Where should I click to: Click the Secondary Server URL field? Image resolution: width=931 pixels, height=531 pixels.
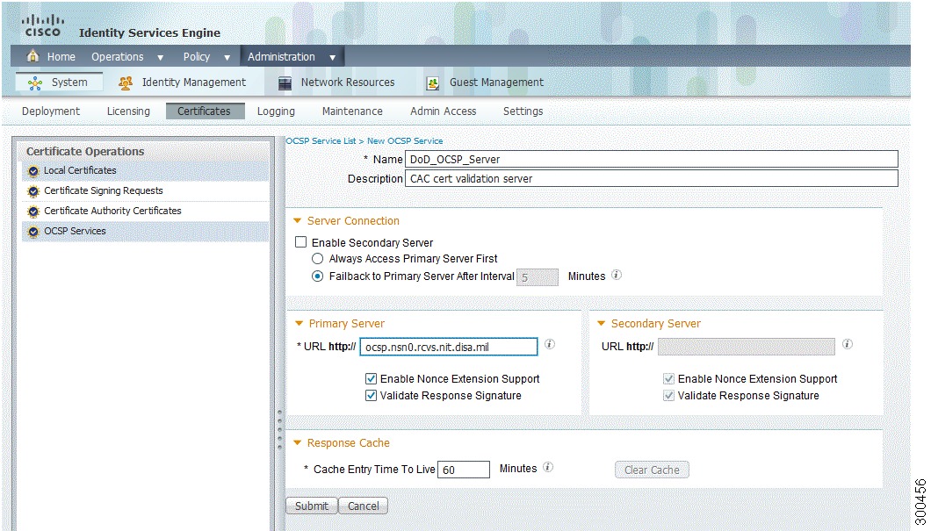click(x=747, y=347)
